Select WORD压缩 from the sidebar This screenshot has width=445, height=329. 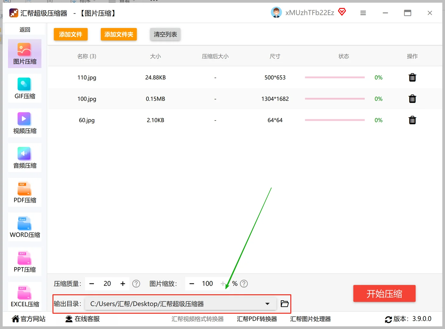[24, 227]
